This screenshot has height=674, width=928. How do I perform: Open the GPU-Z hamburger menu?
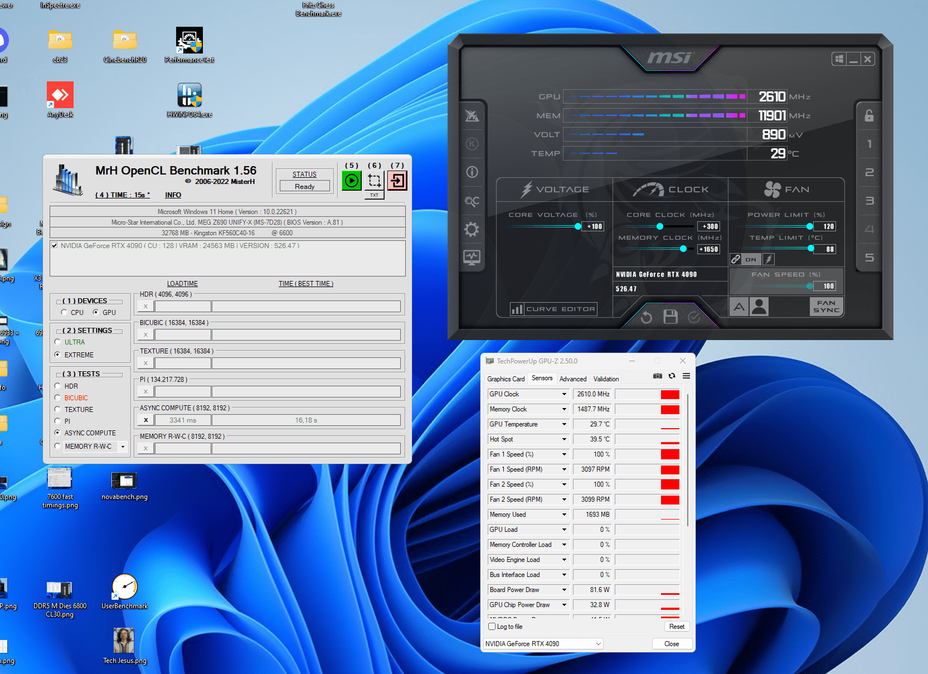(x=686, y=376)
